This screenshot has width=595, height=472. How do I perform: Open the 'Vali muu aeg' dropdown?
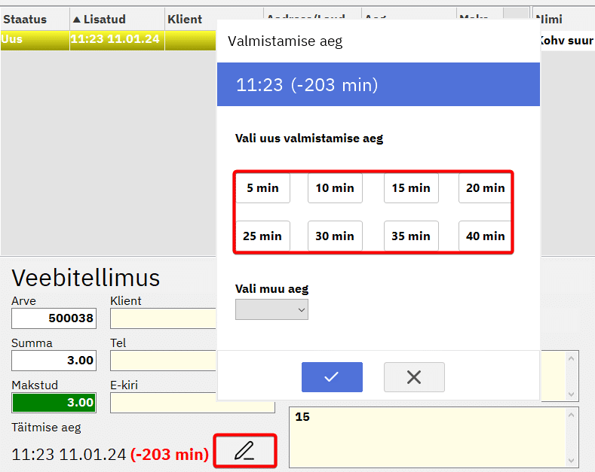pyautogui.click(x=271, y=309)
